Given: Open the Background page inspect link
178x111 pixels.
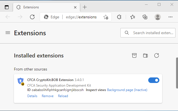Looking at the screenshot, I should click(x=120, y=90).
